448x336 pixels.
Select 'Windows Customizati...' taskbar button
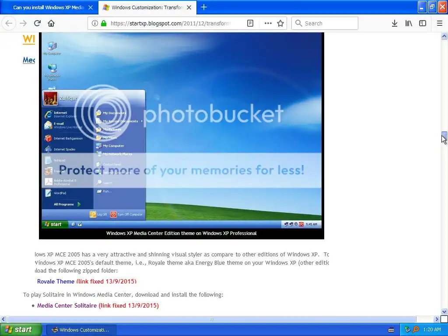point(81,330)
